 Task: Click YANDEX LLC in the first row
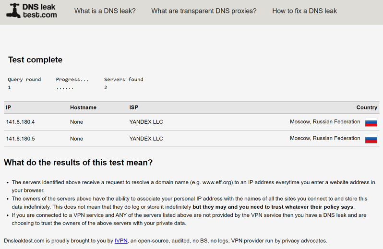146,122
